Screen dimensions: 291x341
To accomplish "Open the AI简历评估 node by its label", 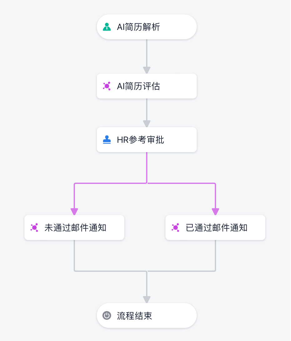I will coord(138,86).
